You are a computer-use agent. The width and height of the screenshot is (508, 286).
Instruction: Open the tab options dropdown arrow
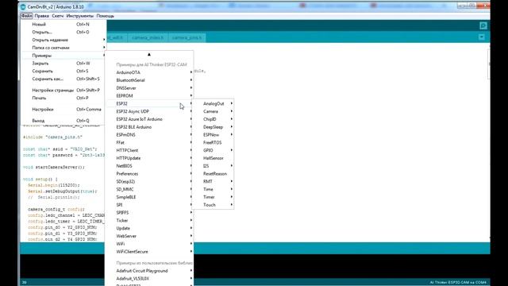(x=482, y=37)
